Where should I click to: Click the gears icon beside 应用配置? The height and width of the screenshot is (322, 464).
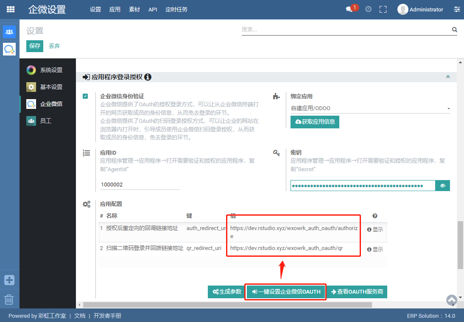coord(87,204)
